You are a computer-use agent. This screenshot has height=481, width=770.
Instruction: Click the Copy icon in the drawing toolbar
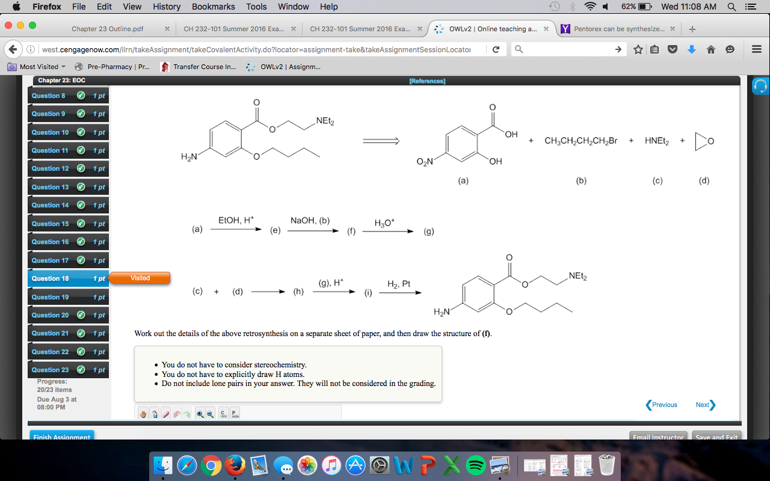click(x=223, y=413)
